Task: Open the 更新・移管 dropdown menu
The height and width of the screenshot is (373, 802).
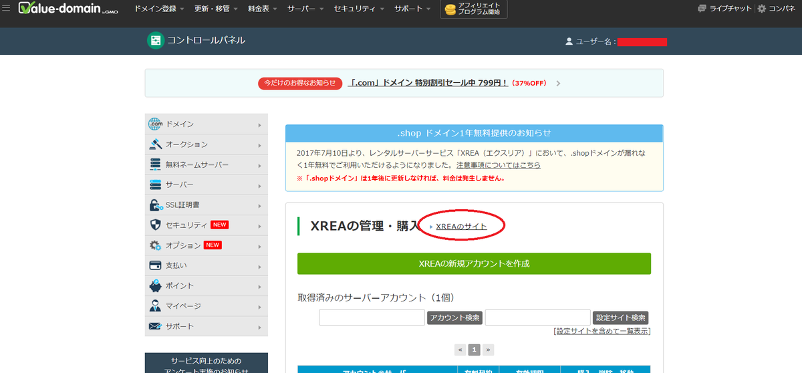Action: tap(217, 9)
